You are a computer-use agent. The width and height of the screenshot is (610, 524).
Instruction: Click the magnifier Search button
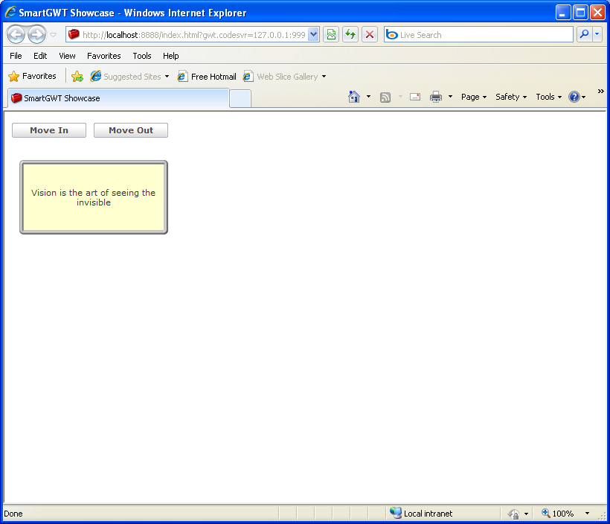pos(584,35)
